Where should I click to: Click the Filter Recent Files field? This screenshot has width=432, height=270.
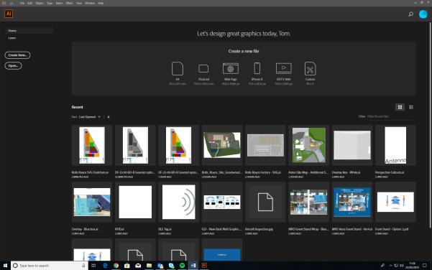pyautogui.click(x=390, y=117)
